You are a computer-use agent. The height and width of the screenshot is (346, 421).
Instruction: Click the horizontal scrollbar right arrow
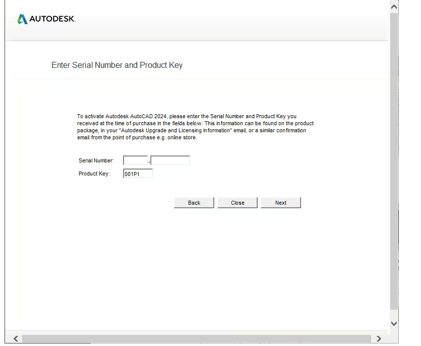pos(379,339)
